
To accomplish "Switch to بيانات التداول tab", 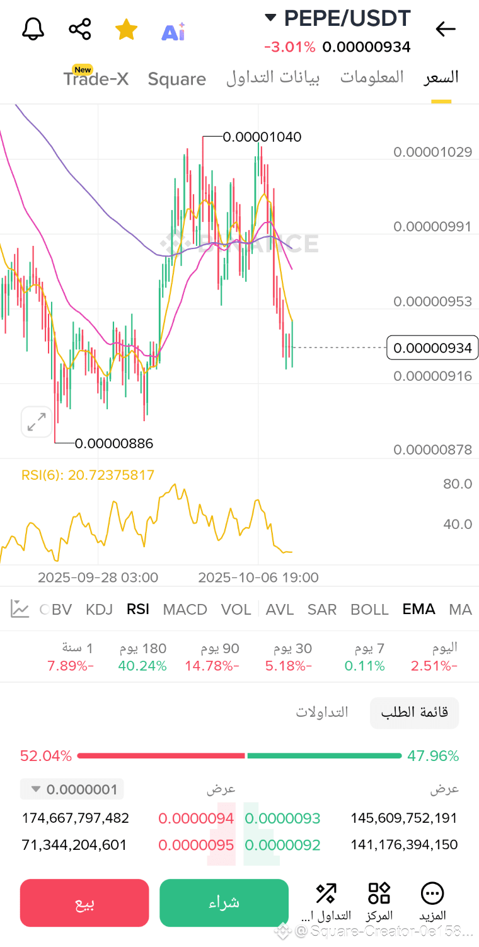I will tap(273, 78).
